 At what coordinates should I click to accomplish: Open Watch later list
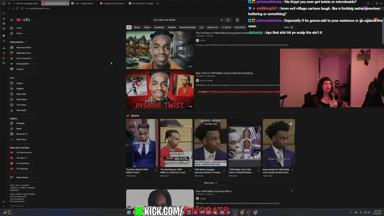[21, 94]
